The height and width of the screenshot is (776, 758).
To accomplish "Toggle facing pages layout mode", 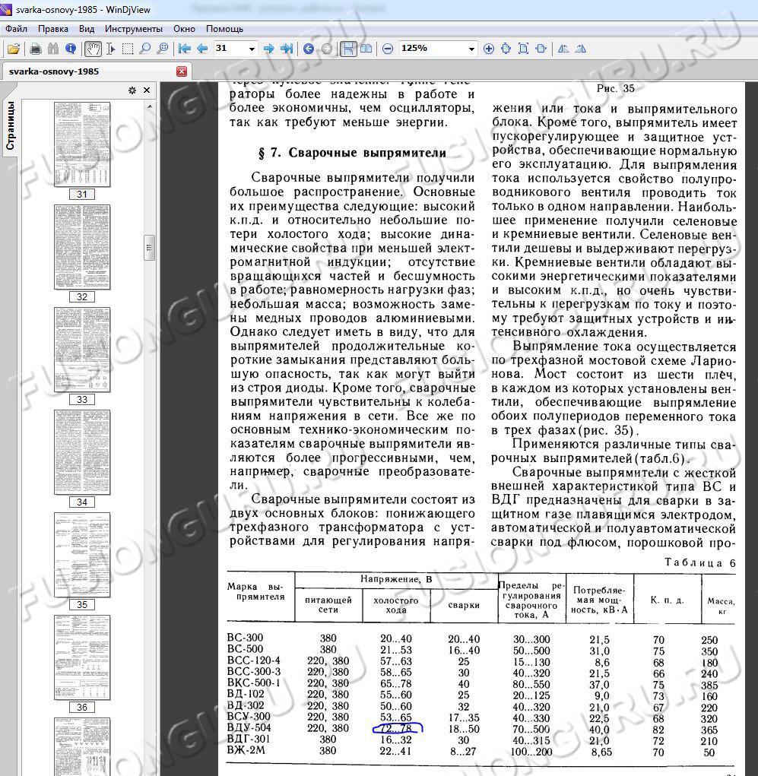I will pos(366,49).
